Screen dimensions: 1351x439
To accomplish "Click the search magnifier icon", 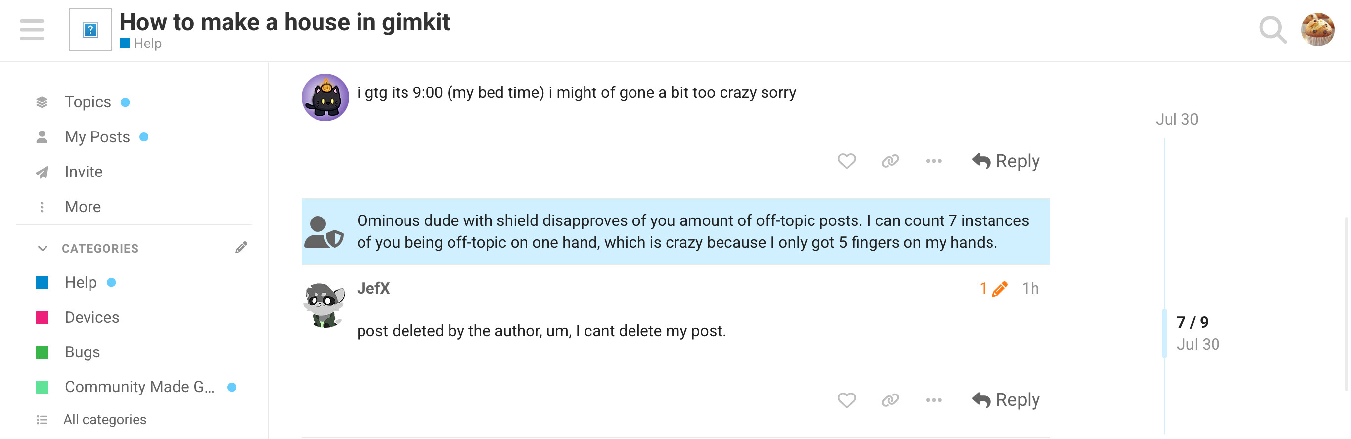I will (x=1272, y=29).
